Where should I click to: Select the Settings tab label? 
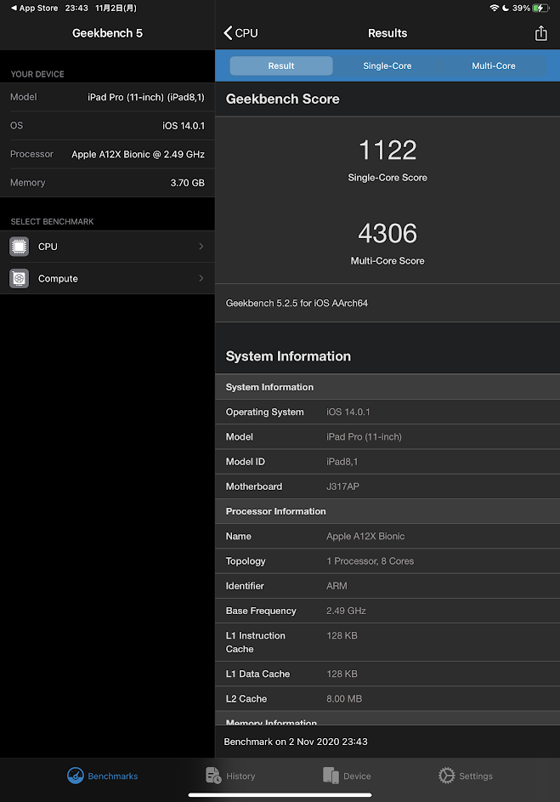coord(476,776)
